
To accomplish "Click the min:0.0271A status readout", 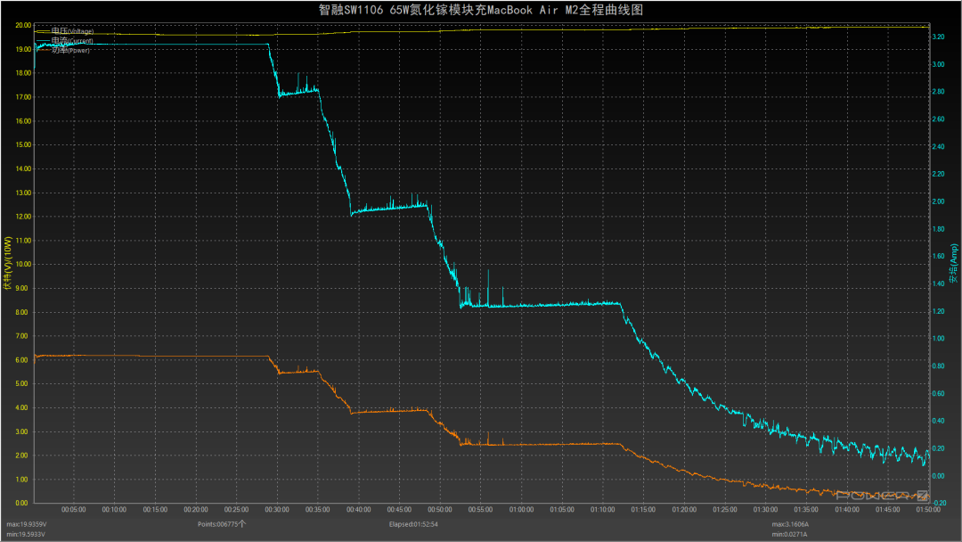I will coord(789,535).
